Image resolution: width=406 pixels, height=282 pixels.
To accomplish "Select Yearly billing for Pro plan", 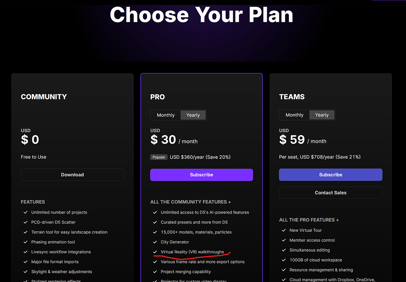I will pos(193,115).
